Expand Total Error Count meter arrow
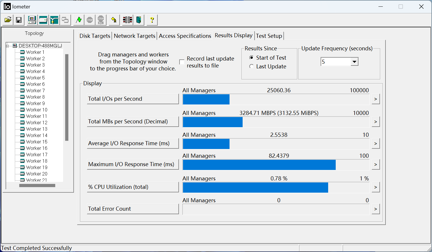Viewport: 432px width, 252px height. [376, 209]
